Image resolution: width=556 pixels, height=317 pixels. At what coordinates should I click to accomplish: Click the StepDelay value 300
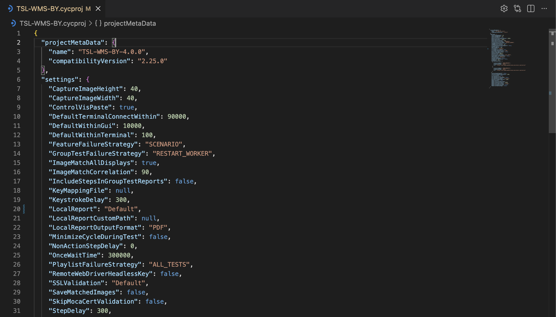103,311
